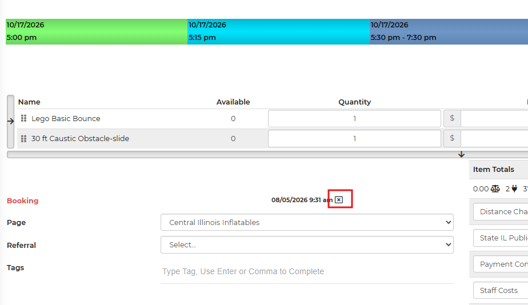Click the weight scale icon in Item Totals
The width and height of the screenshot is (528, 305).
(x=495, y=189)
